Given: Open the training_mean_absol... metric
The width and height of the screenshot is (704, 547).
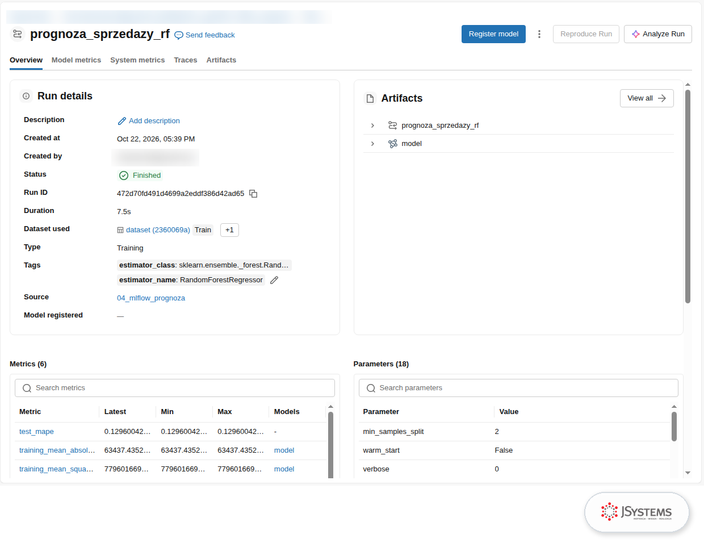Looking at the screenshot, I should tap(57, 450).
